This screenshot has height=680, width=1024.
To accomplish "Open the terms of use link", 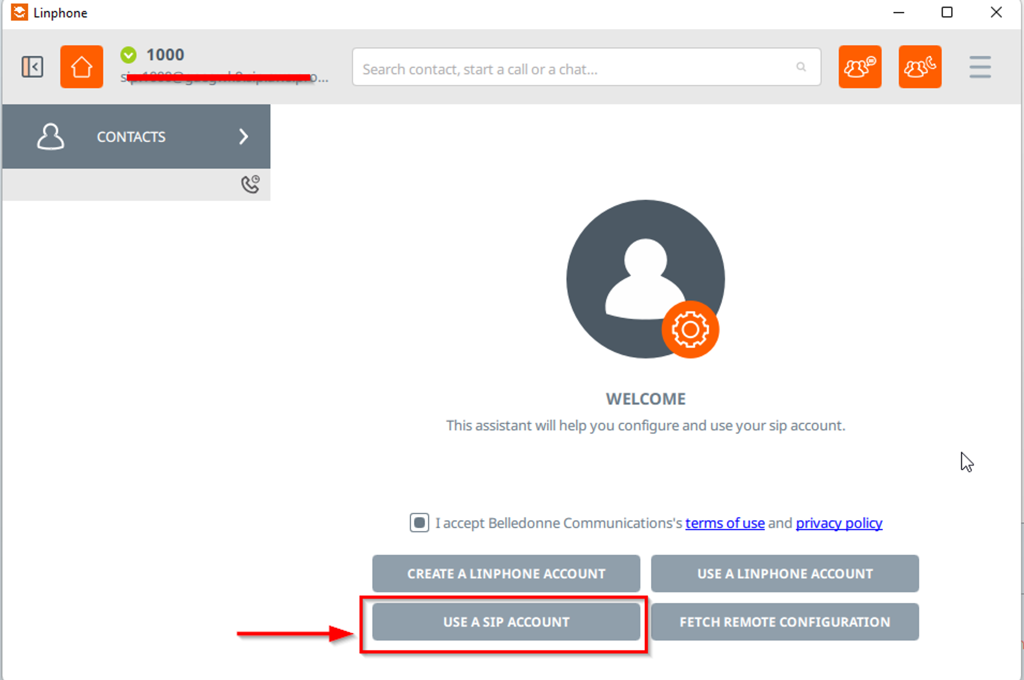I will (725, 523).
